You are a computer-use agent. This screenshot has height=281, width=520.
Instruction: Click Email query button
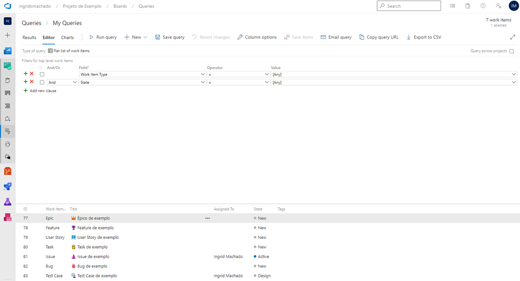click(336, 37)
